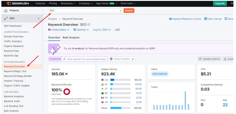Click the feedback speech bubble icon

pyautogui.click(x=226, y=19)
